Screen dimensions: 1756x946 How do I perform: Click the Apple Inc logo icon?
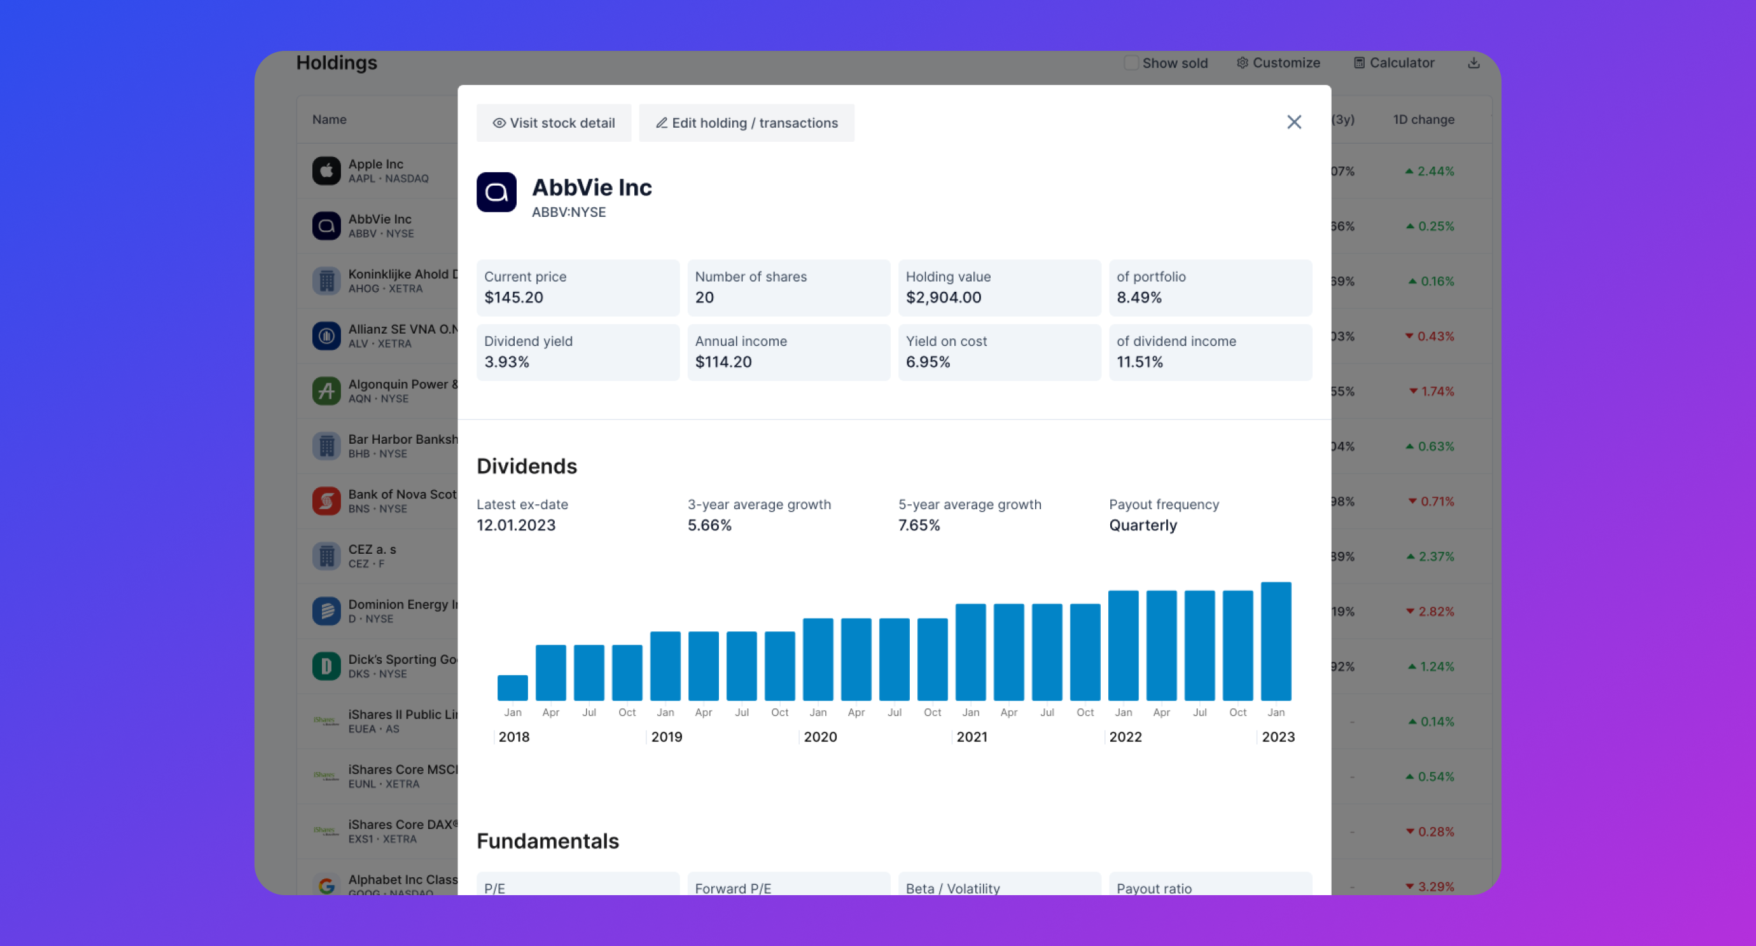326,170
